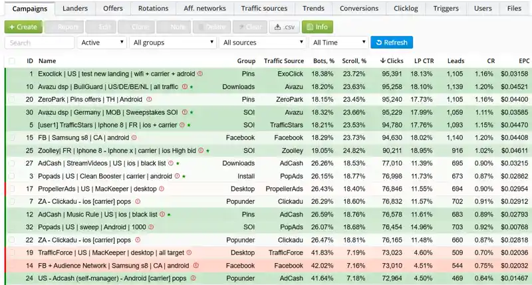
Task: Export the table with the .csv button
Action: 285,27
